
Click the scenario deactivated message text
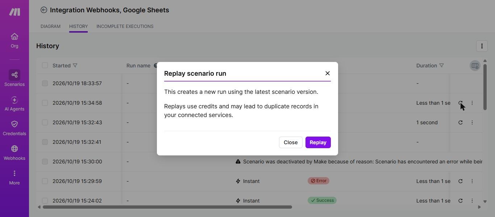pyautogui.click(x=363, y=162)
